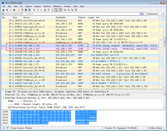Toggle auto-scroll during live capture
Image resolution: width=167 pixels, height=131 pixels.
click(x=56, y=10)
